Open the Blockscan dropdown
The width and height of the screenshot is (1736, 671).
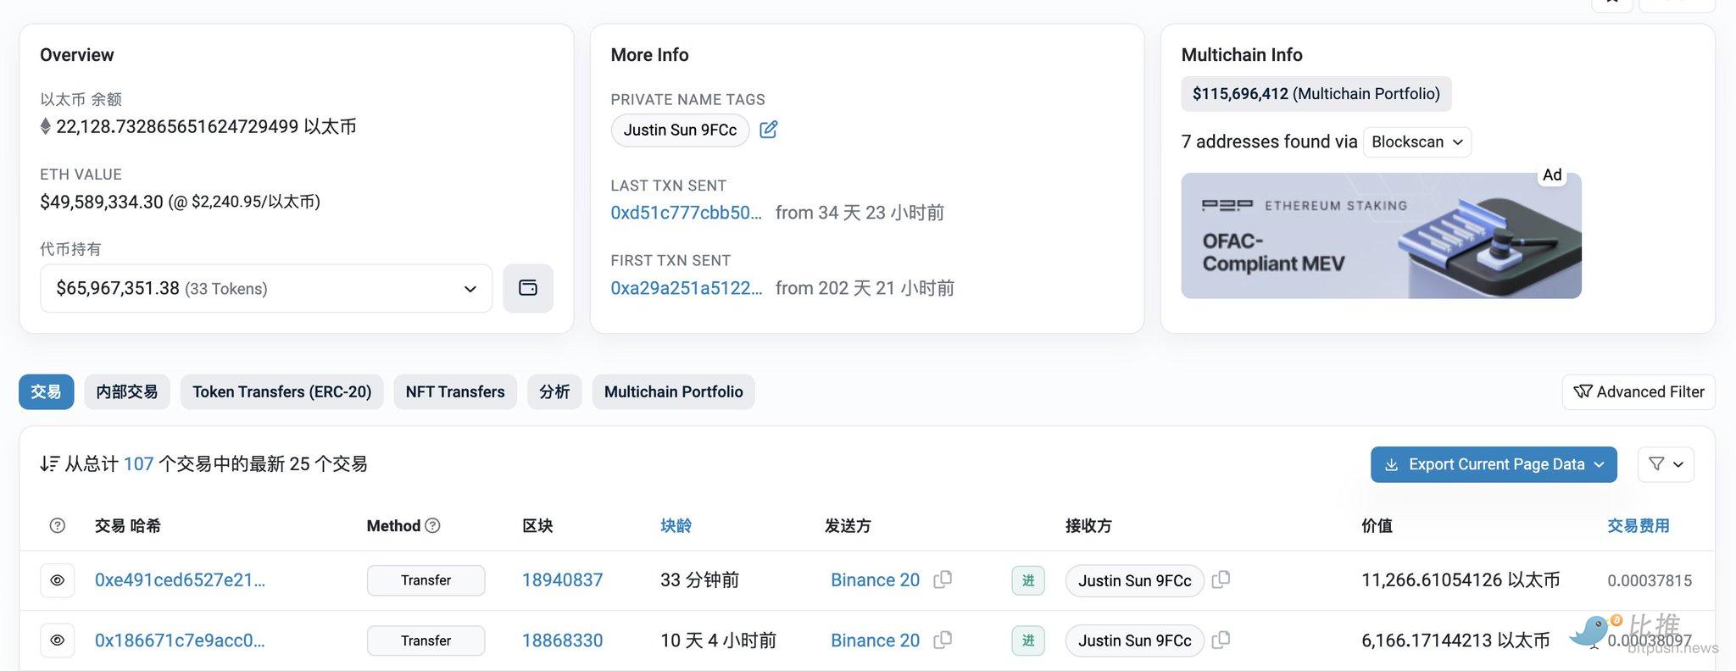tap(1416, 141)
